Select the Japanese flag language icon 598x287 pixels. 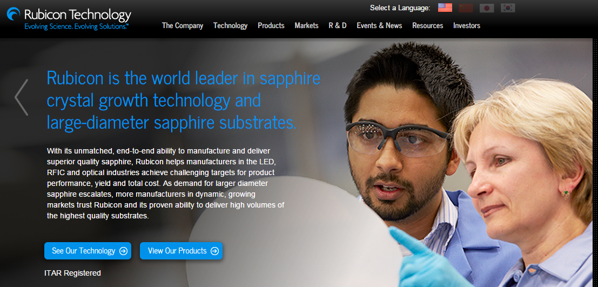(x=487, y=8)
